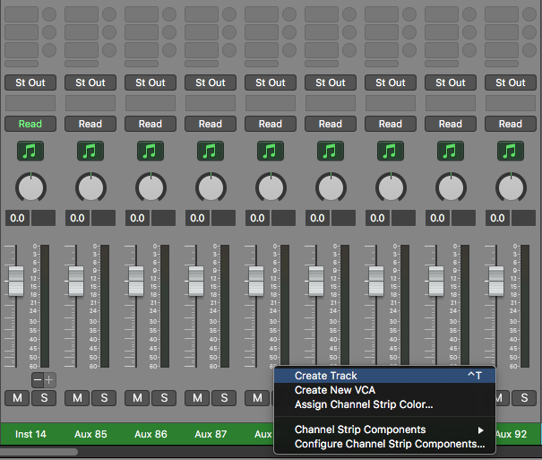Click the note icon on the fifth channel strip
This screenshot has height=460, width=542.
tap(271, 152)
